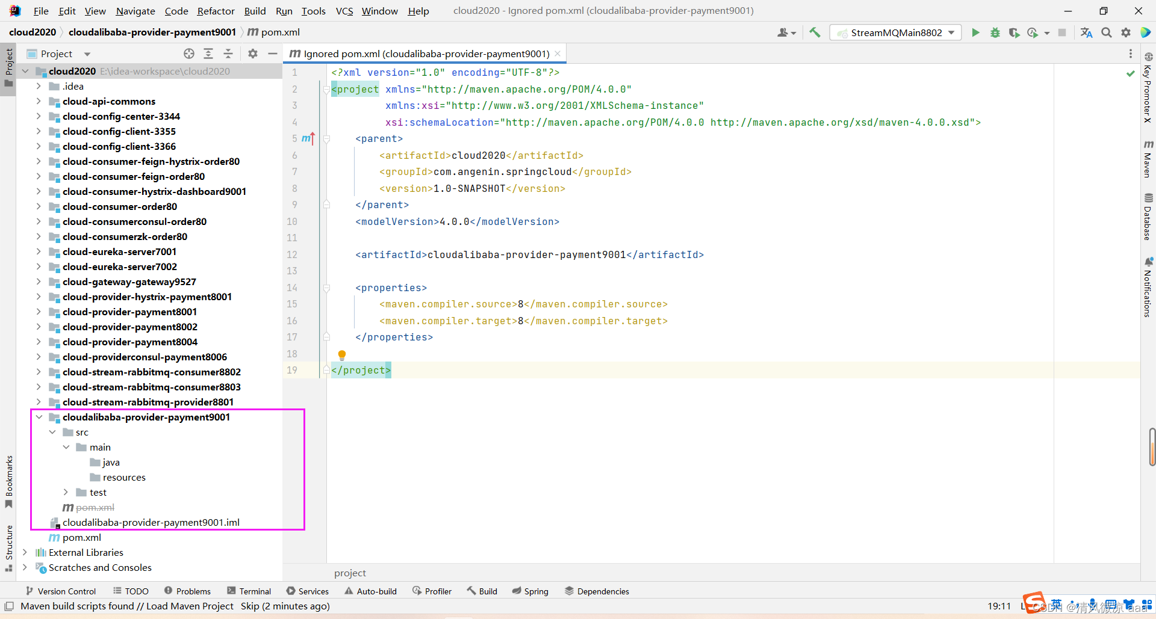Click the project breadcrumb below editor

click(350, 573)
